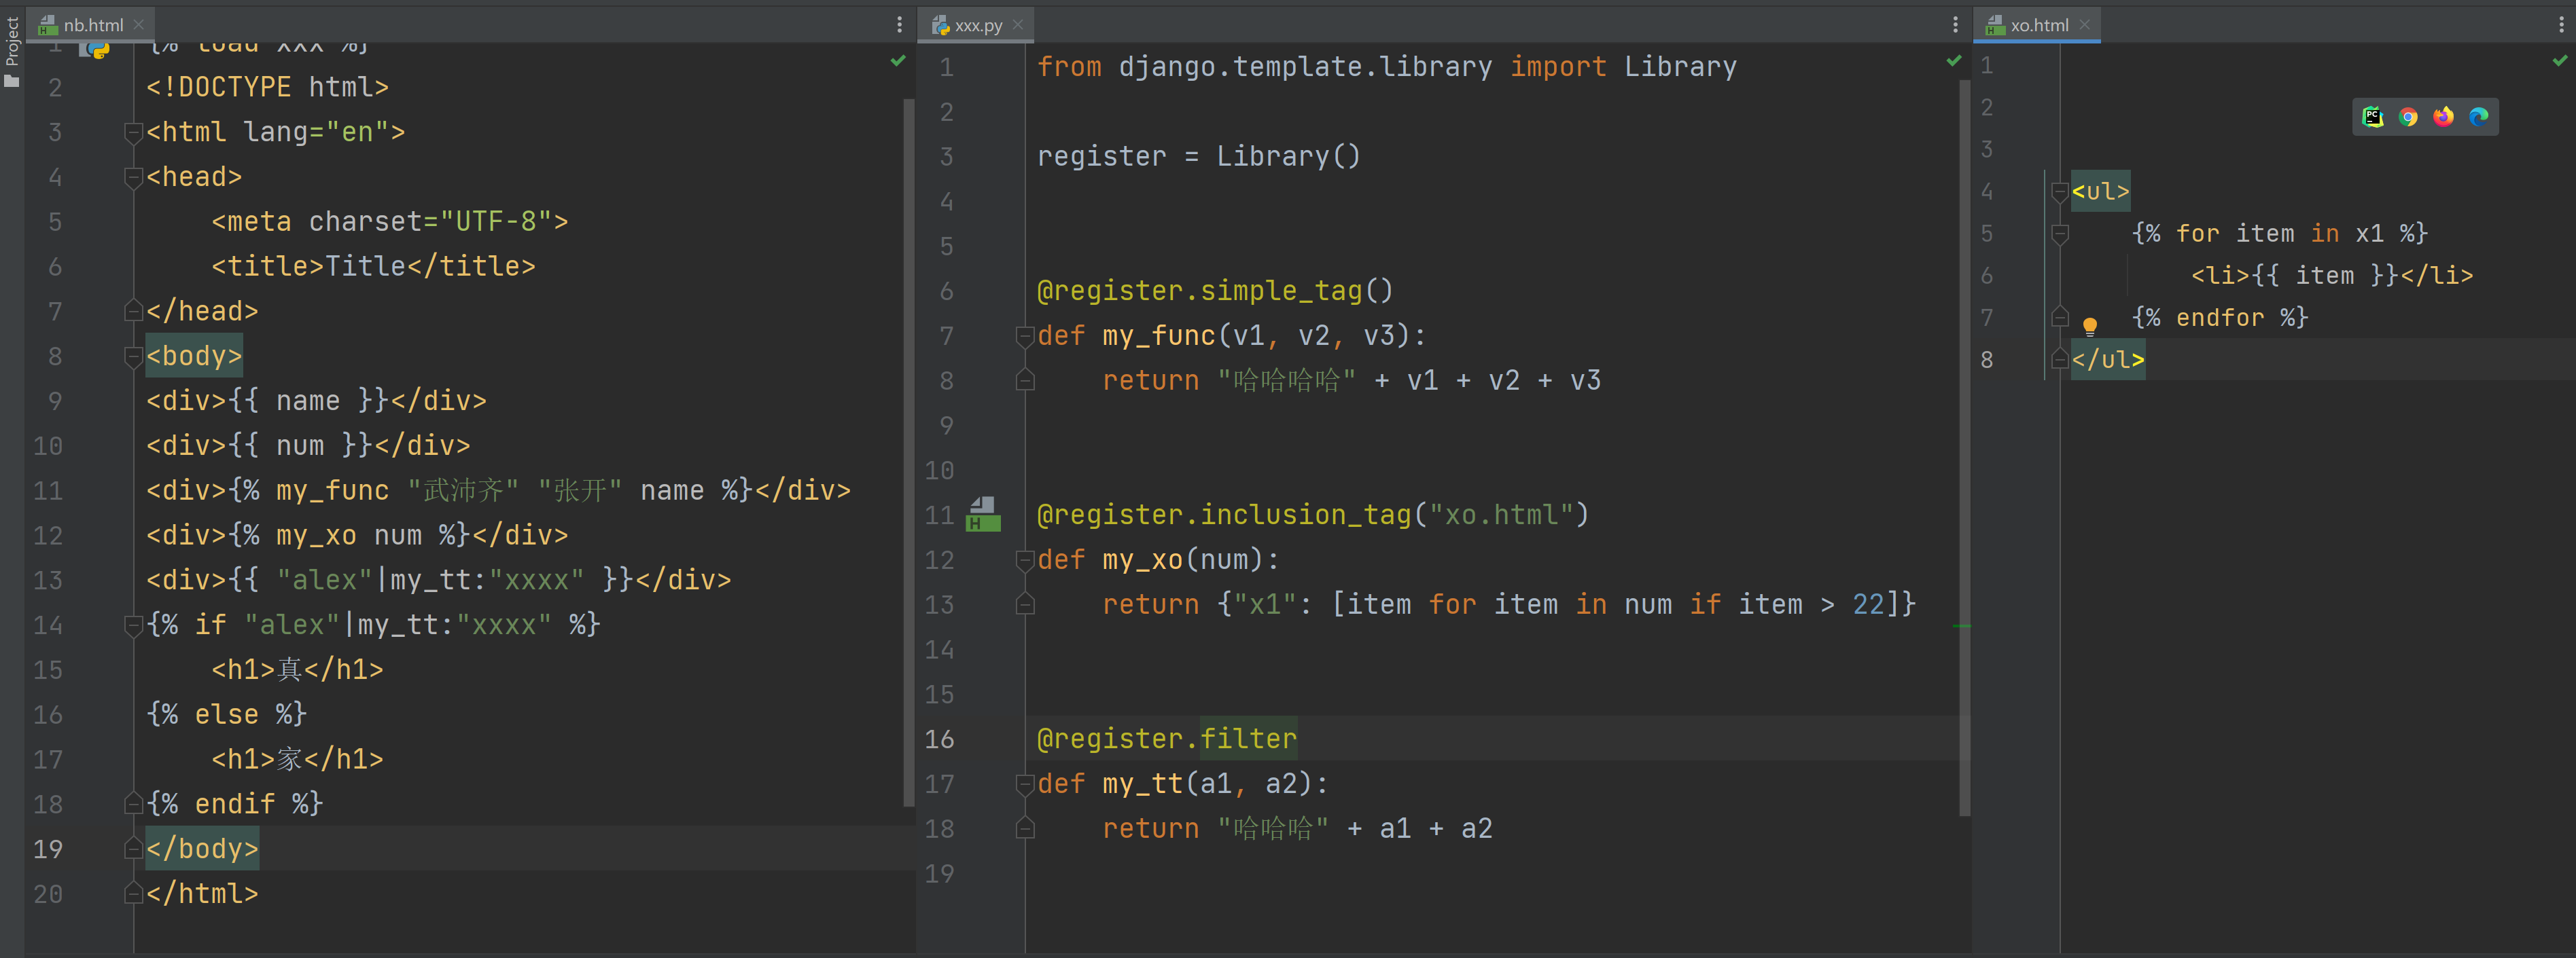This screenshot has height=958, width=2576.
Task: Click the yellow intention lightbulb in xo.html
Action: 2089,326
